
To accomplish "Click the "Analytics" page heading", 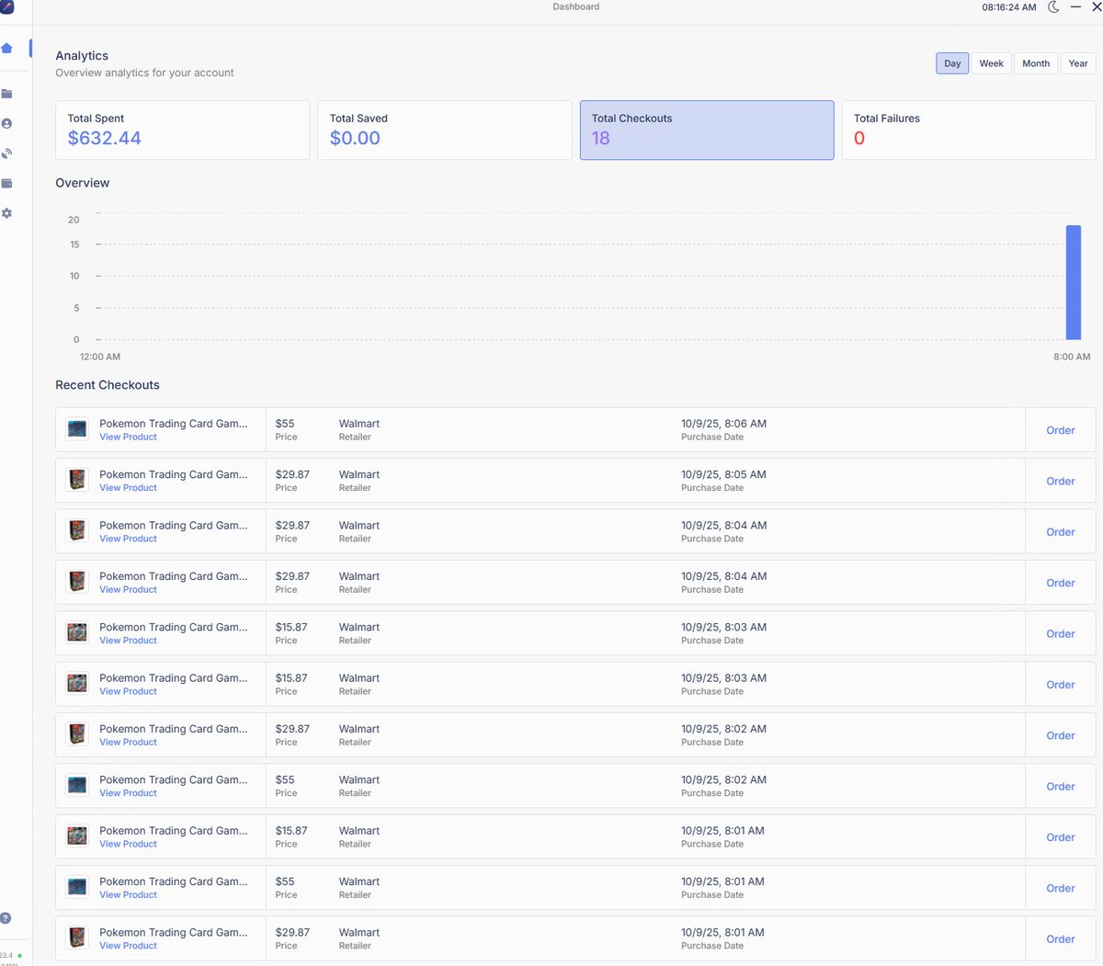I will pyautogui.click(x=82, y=56).
